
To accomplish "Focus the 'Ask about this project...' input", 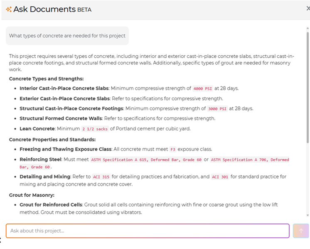I will coord(148,231).
